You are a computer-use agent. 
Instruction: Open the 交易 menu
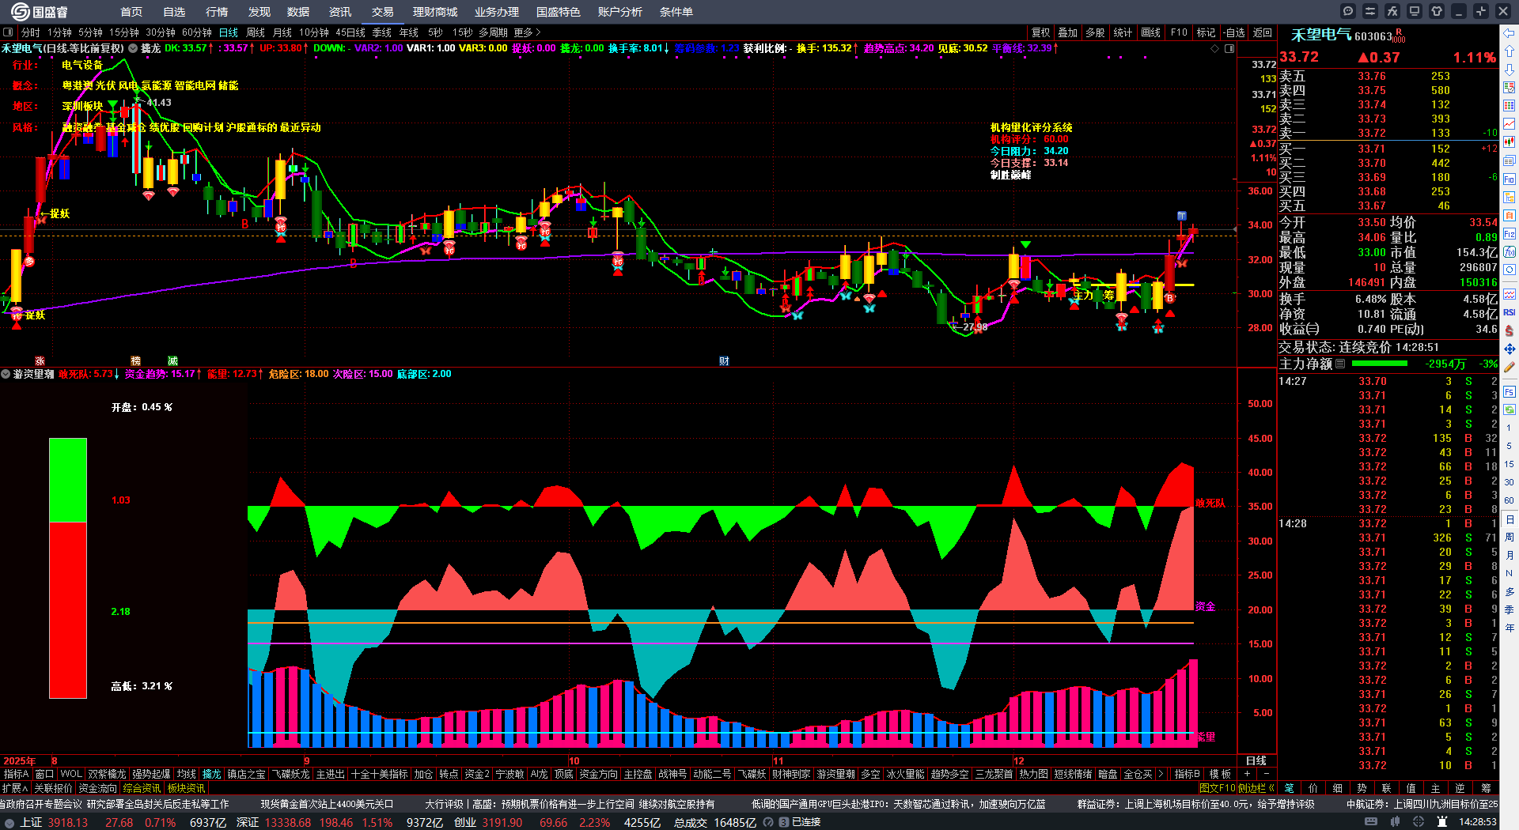click(382, 12)
